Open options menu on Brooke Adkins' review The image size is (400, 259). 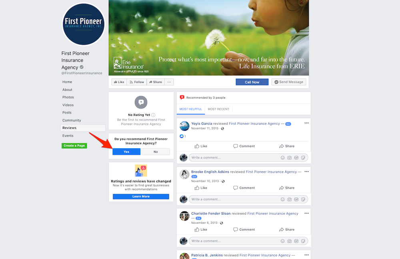pos(306,171)
